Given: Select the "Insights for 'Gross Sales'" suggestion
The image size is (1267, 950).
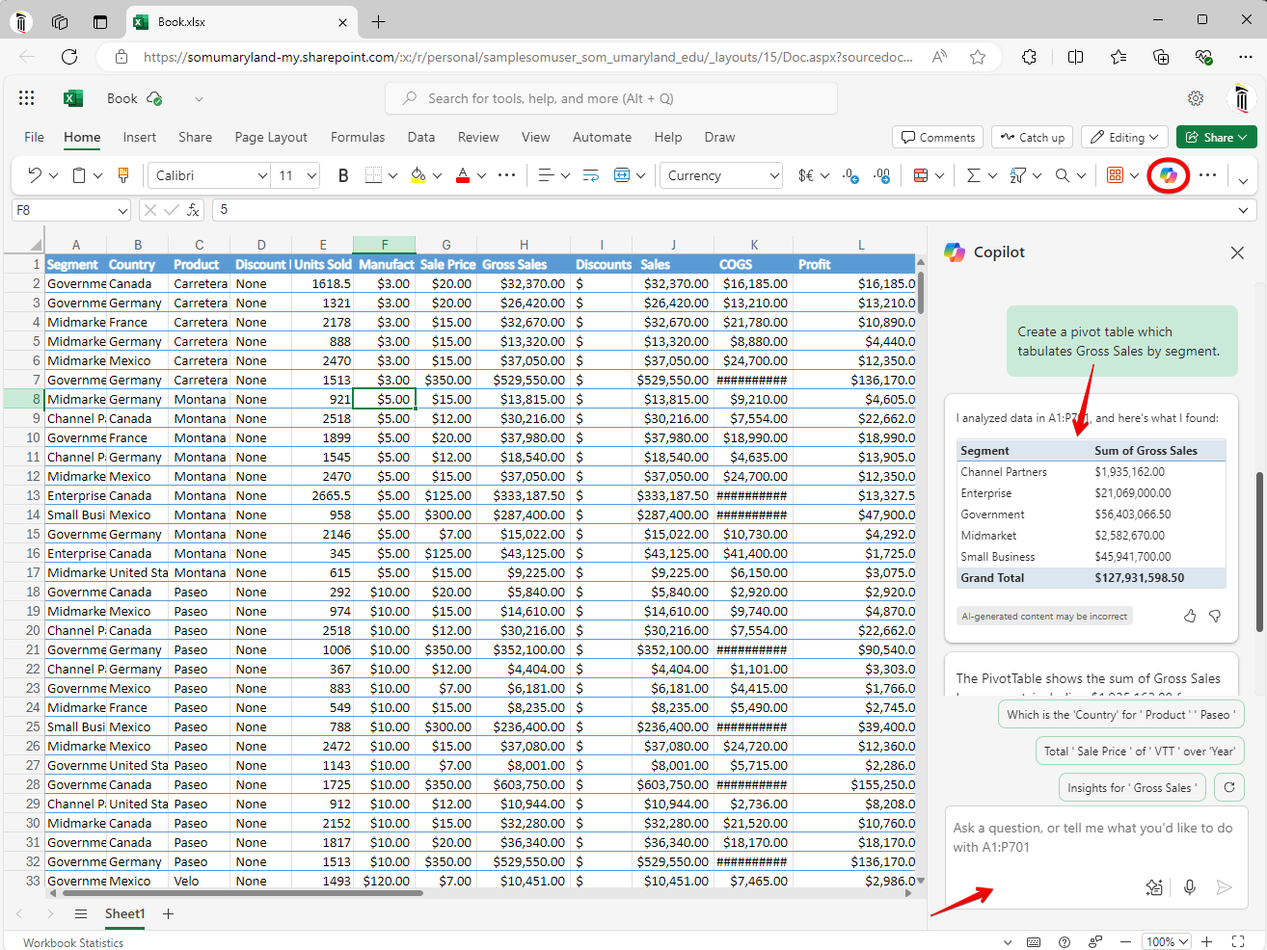Looking at the screenshot, I should (1131, 787).
